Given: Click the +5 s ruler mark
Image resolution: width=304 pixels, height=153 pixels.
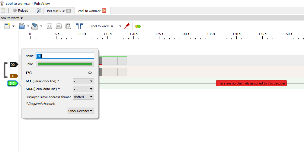Looking at the screenshot, I should click(56, 34).
